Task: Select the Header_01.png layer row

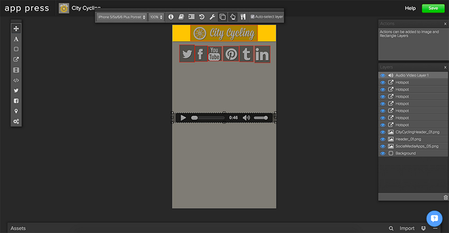Action: click(413, 139)
